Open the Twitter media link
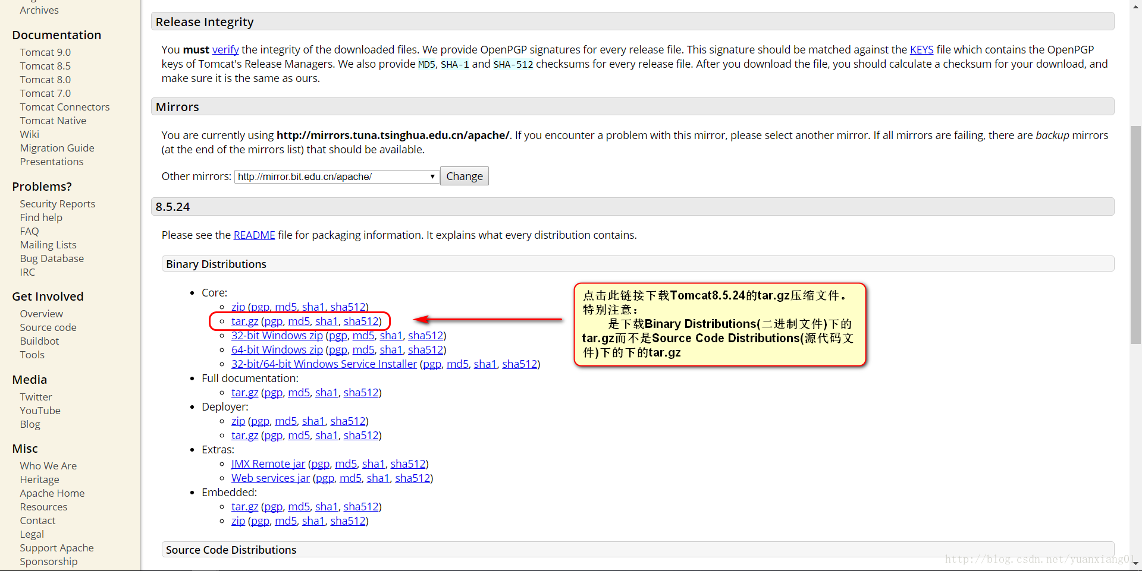This screenshot has height=571, width=1142. coord(36,397)
